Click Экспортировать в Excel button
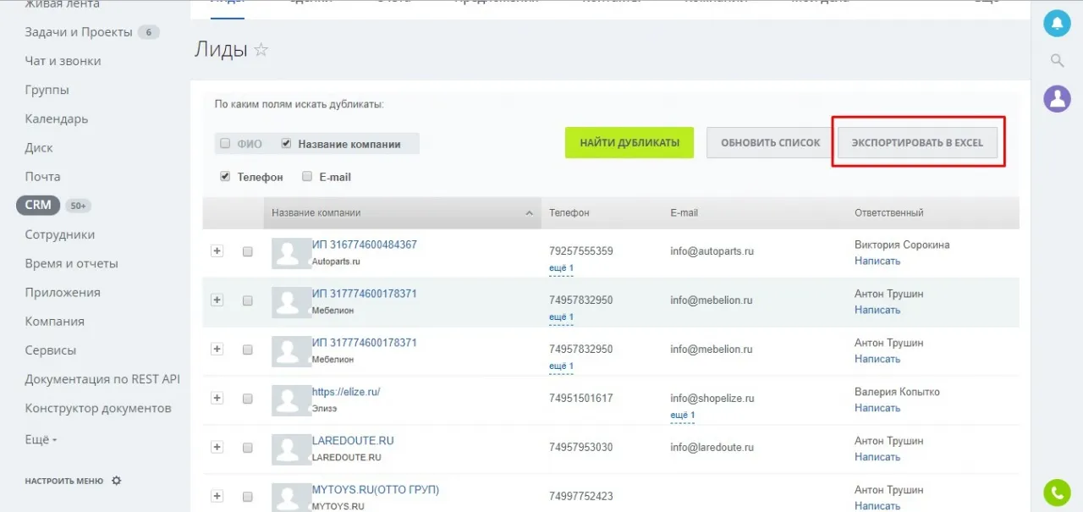This screenshot has height=512, width=1083. point(917,143)
